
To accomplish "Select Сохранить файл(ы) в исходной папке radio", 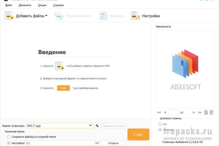I will [9, 137].
